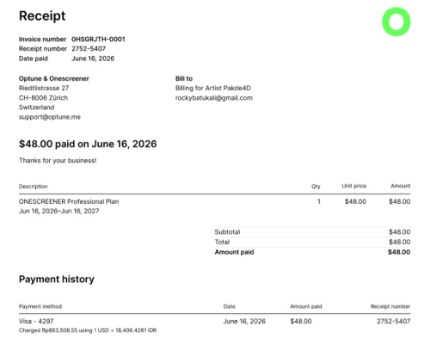This screenshot has height=345, width=430.
Task: Click the Subtotal row
Action: [x=312, y=231]
